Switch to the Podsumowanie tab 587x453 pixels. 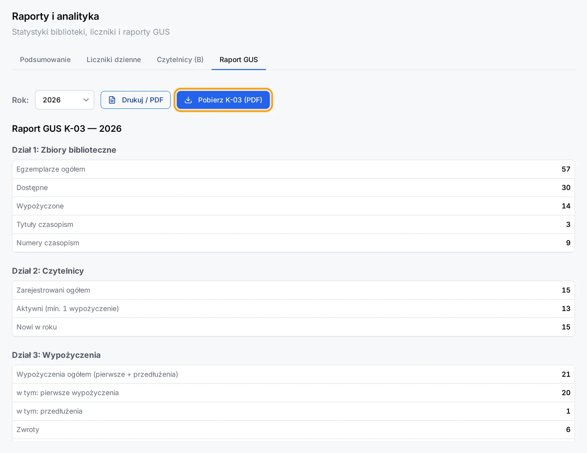tap(45, 60)
